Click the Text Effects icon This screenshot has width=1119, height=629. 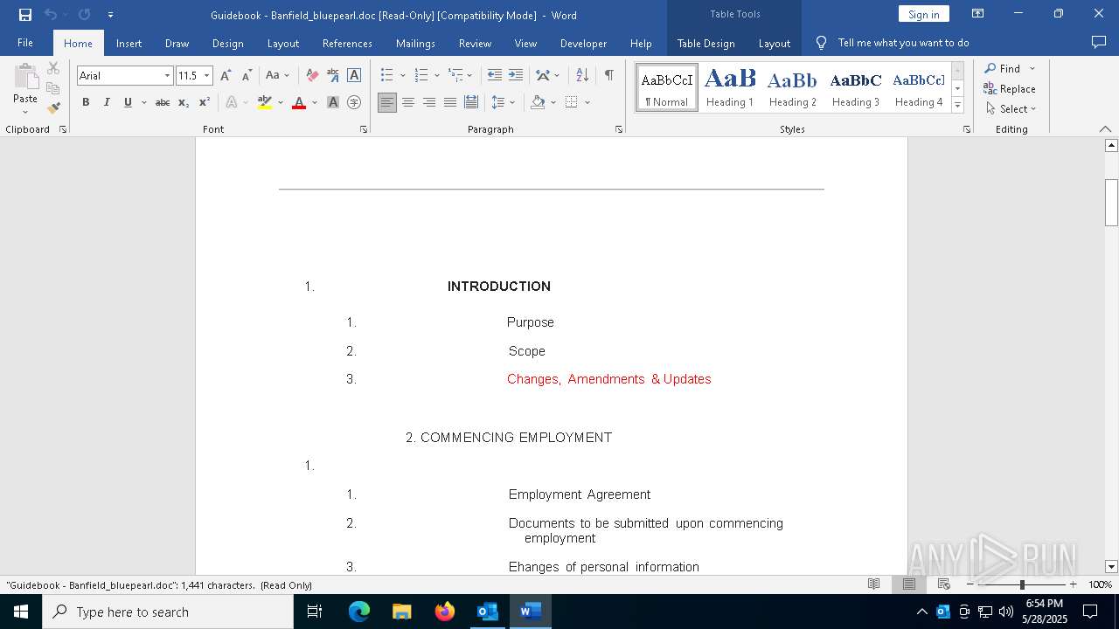tap(232, 102)
